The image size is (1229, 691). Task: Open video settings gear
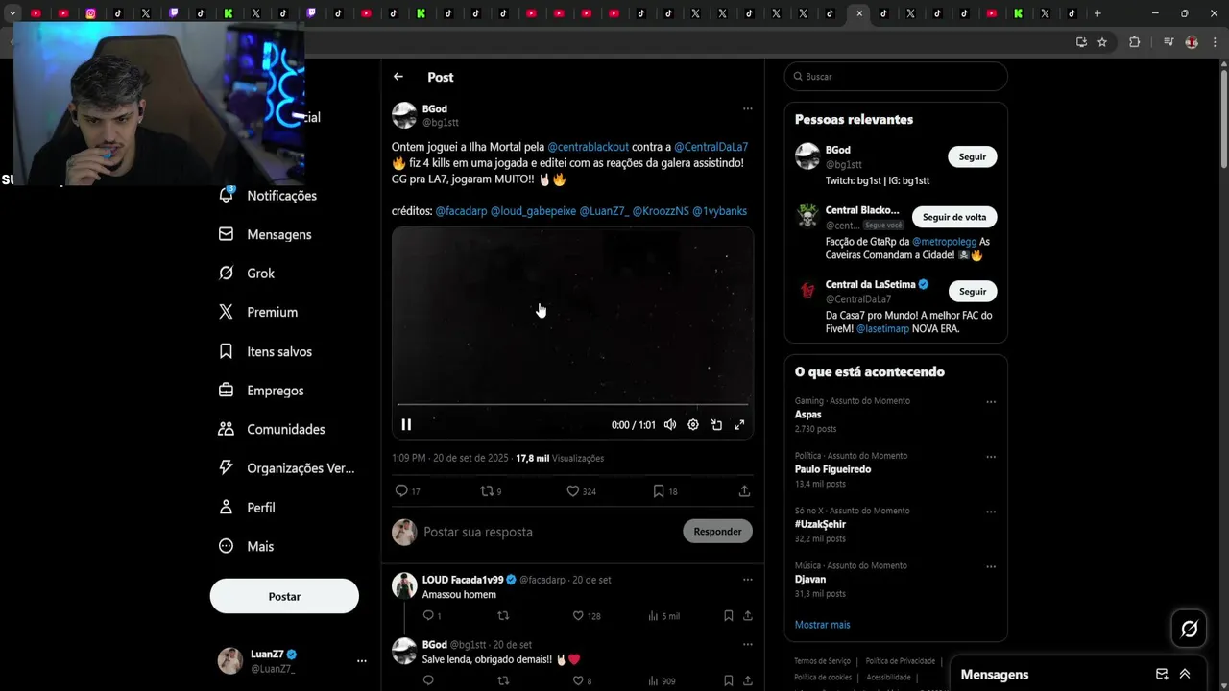coord(693,424)
